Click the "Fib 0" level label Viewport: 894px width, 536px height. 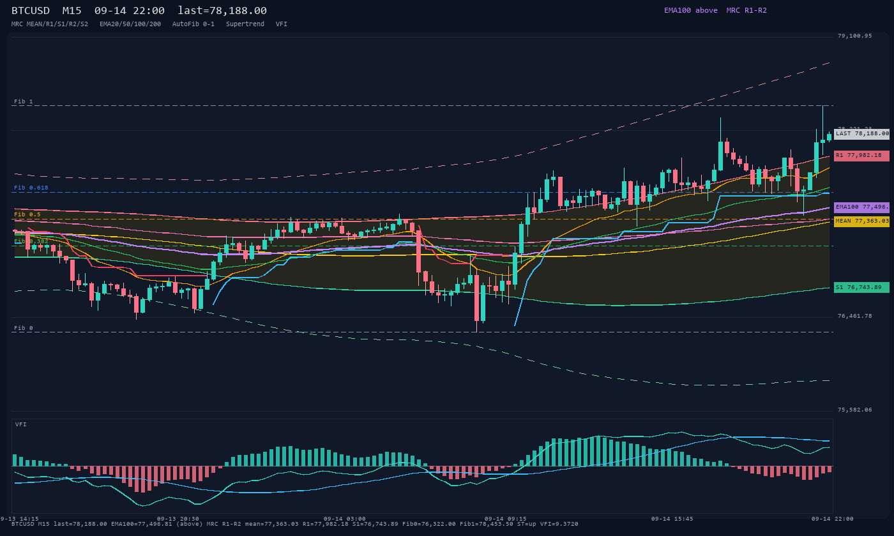click(x=24, y=329)
